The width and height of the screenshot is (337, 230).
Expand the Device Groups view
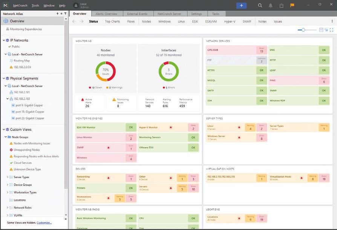(x=8, y=185)
